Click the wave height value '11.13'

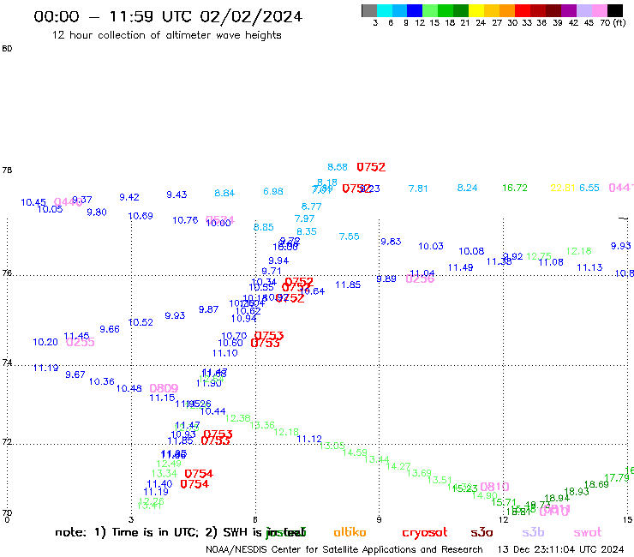pos(589,267)
